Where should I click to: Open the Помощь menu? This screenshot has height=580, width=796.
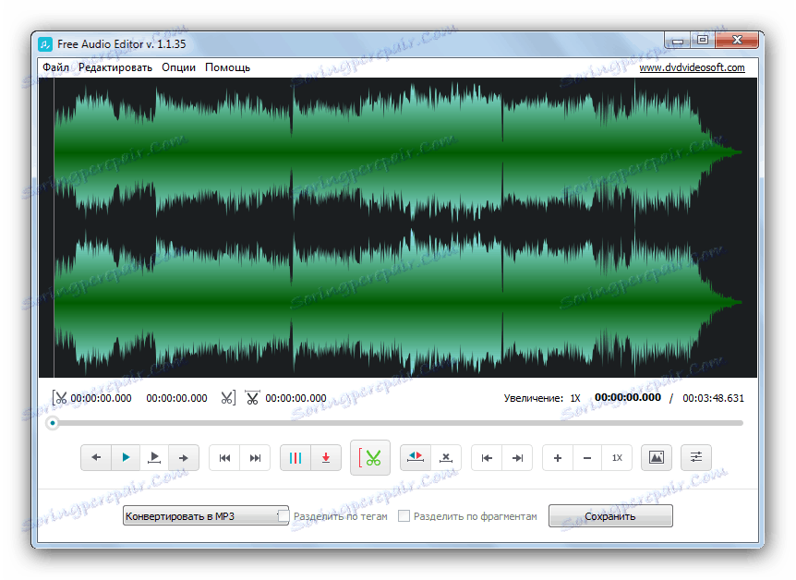click(227, 67)
